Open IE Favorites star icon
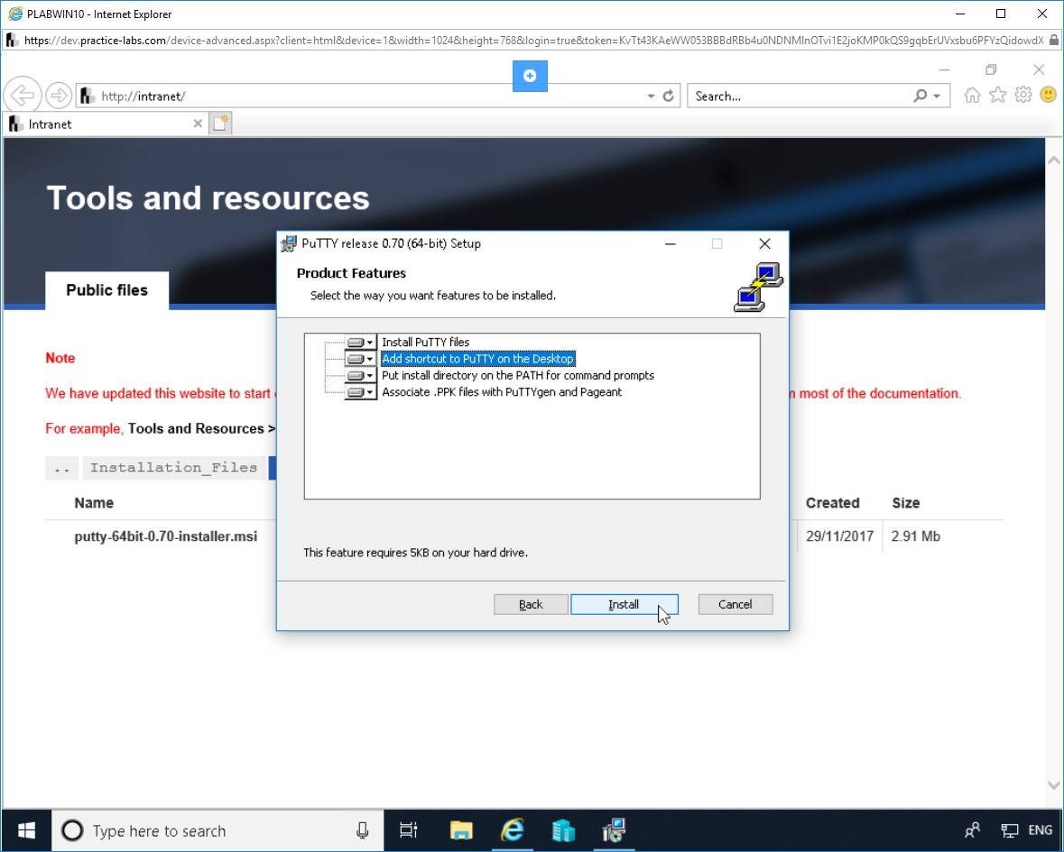 point(997,95)
